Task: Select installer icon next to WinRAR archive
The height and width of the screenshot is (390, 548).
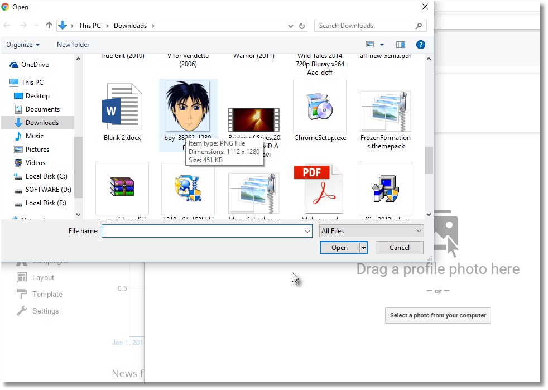Action: pyautogui.click(x=188, y=189)
